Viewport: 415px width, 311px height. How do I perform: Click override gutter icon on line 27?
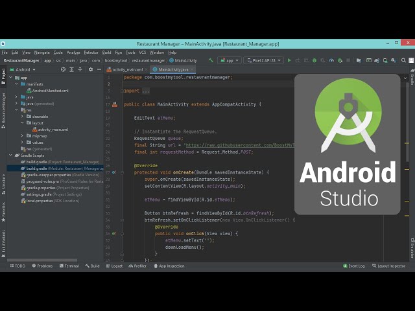pyautogui.click(x=114, y=172)
